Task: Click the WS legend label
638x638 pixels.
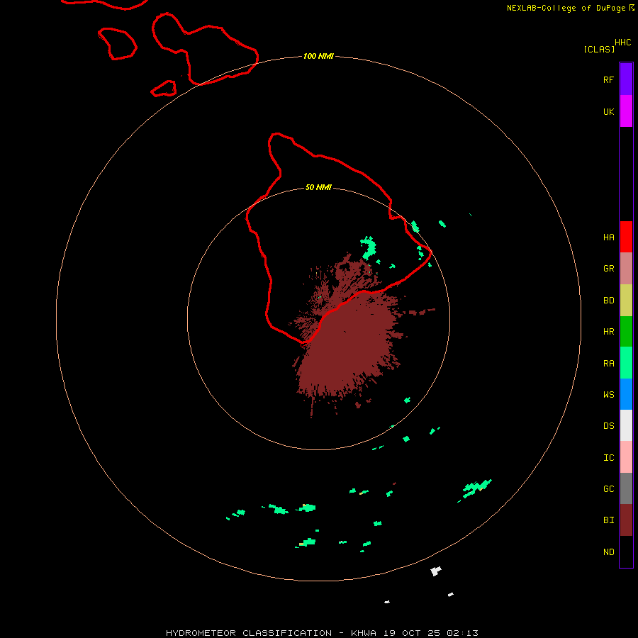Action: [608, 394]
